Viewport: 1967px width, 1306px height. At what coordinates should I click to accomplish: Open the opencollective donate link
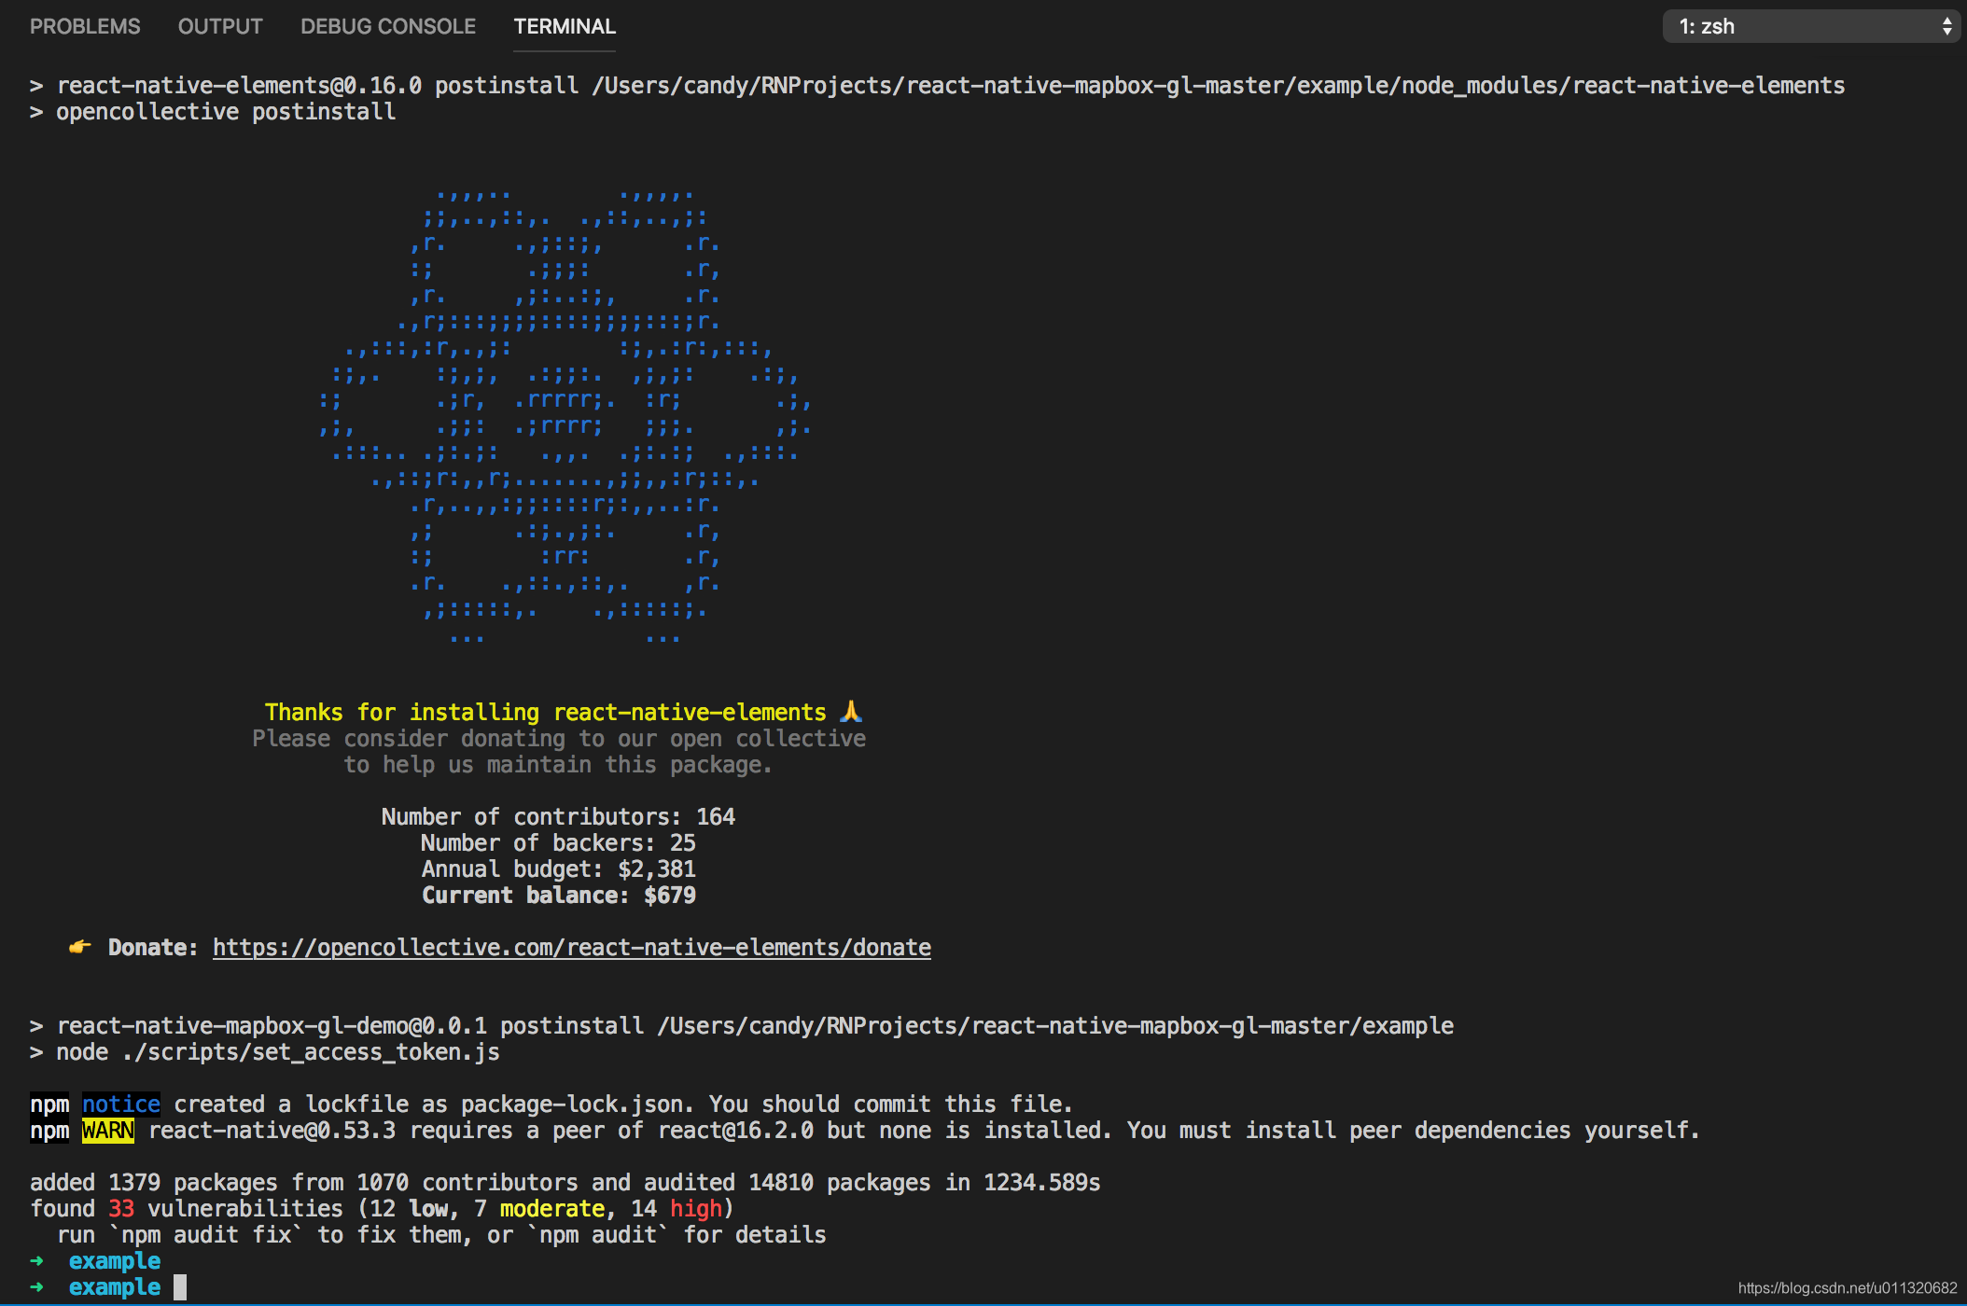(x=571, y=948)
